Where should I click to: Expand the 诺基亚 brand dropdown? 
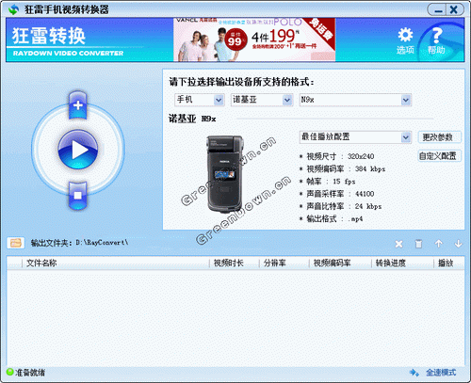pos(287,100)
